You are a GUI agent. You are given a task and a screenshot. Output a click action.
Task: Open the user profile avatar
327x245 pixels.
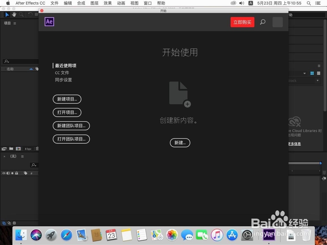point(278,22)
